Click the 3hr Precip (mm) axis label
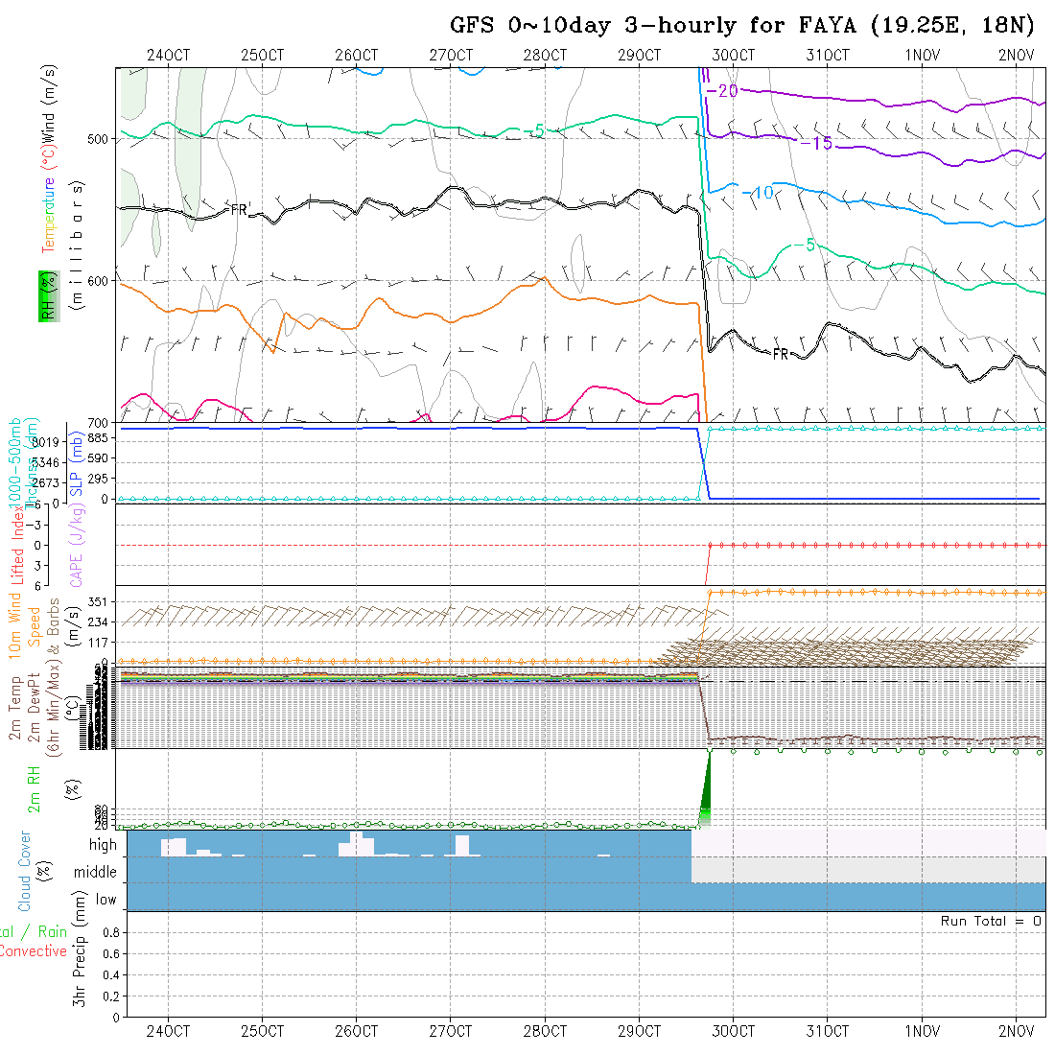 pyautogui.click(x=80, y=949)
